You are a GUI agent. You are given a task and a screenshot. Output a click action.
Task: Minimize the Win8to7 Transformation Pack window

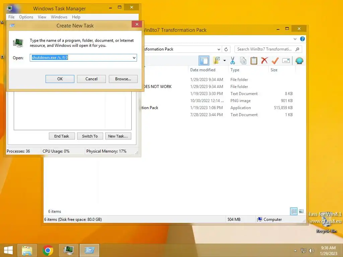pos(278,29)
